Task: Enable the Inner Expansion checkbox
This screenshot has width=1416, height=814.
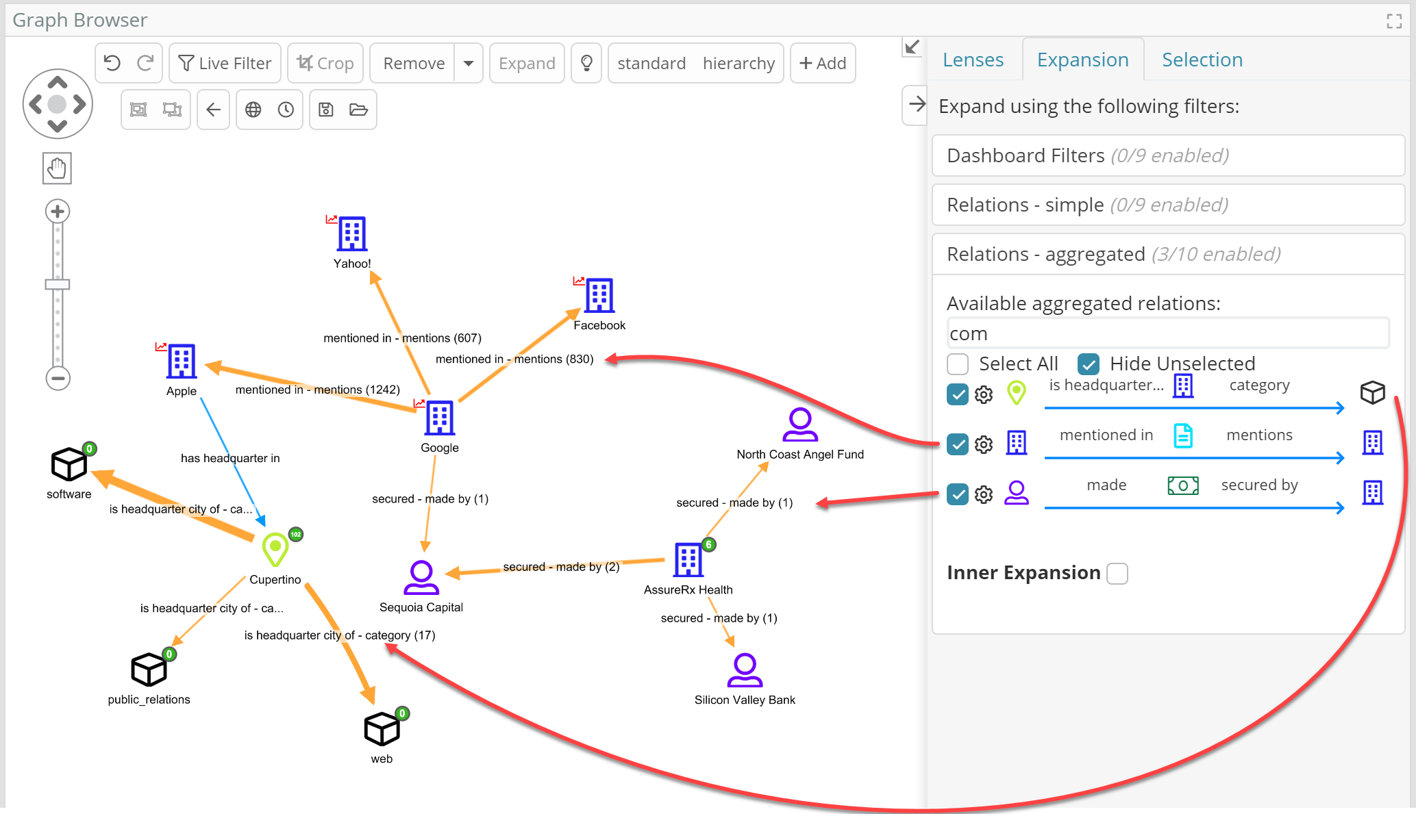Action: point(1117,573)
